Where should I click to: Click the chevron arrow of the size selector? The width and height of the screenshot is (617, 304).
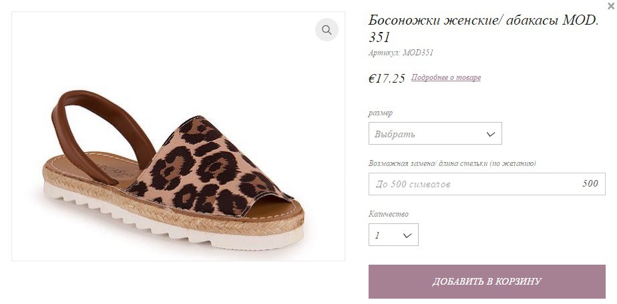[490, 134]
